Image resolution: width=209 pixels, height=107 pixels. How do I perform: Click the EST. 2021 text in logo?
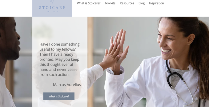[x=52, y=12]
